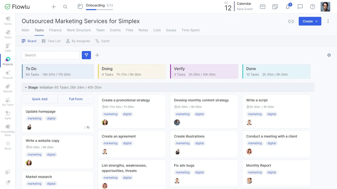The width and height of the screenshot is (337, 189).
Task: Open the chat messages icon
Action: point(300,7)
